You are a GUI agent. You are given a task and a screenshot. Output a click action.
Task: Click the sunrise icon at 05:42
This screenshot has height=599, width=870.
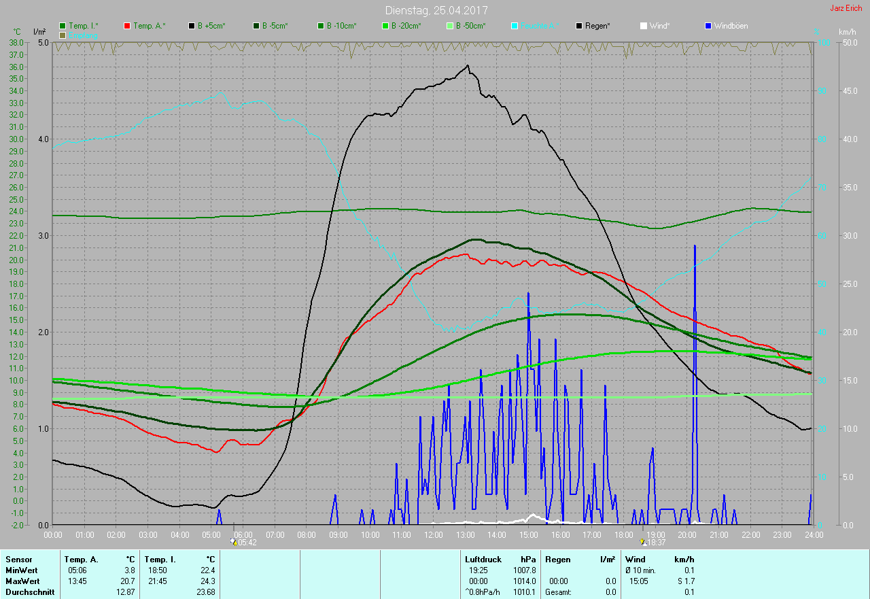point(234,542)
